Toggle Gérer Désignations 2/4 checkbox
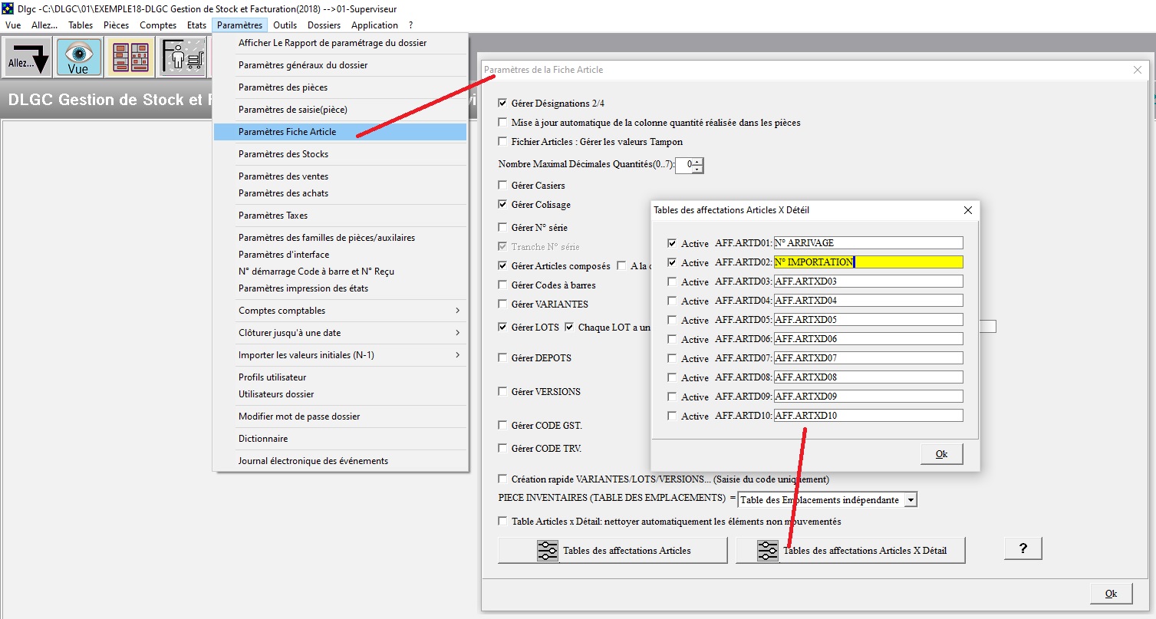 pos(503,103)
